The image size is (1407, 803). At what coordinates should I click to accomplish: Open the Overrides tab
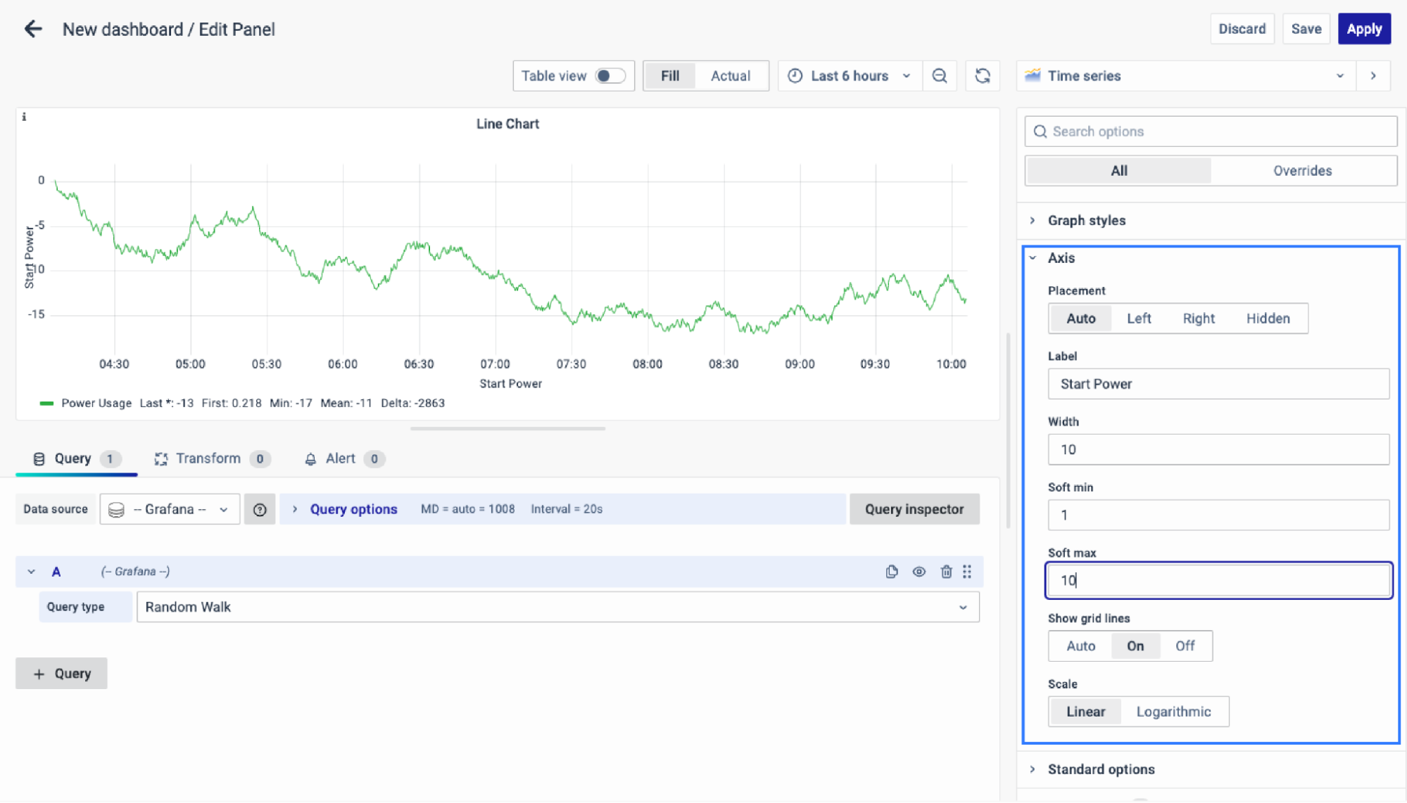(1302, 171)
